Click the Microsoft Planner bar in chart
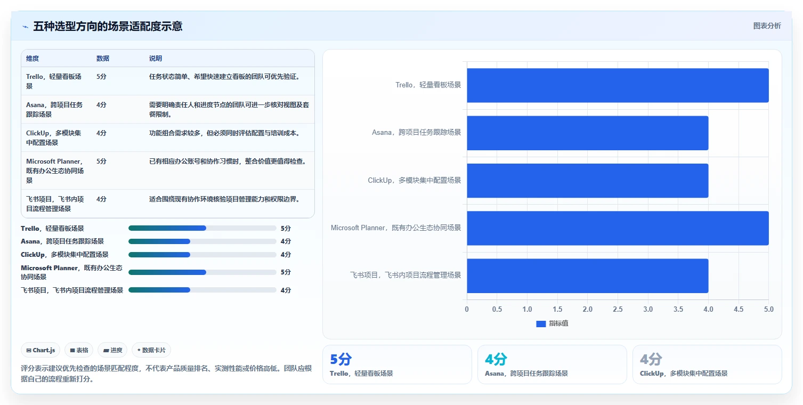Viewport: 803px width, 405px height. pos(618,228)
